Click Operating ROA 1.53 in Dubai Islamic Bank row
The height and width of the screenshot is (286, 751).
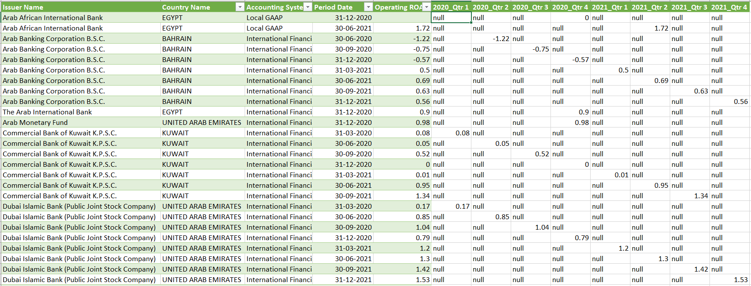402,279
